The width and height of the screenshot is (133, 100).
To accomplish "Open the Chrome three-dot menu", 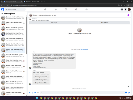I will [x=131, y=5].
